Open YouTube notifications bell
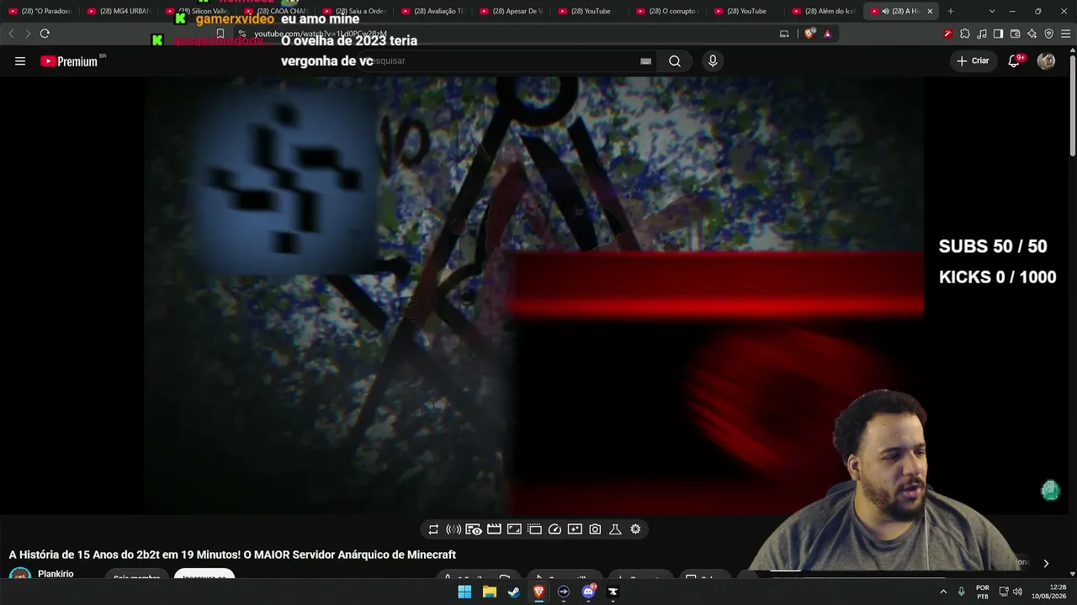The image size is (1077, 605). pos(1014,61)
